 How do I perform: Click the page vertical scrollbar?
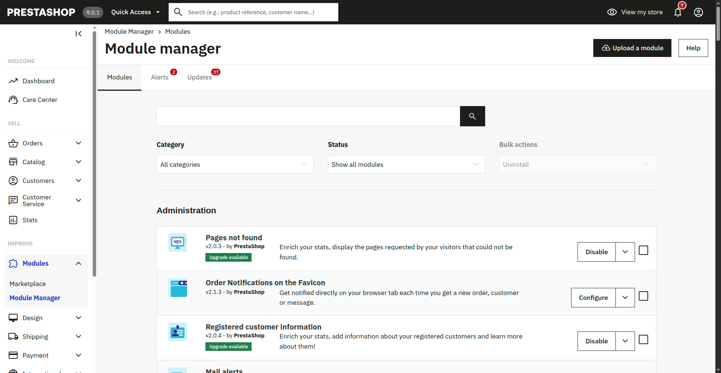(x=718, y=24)
